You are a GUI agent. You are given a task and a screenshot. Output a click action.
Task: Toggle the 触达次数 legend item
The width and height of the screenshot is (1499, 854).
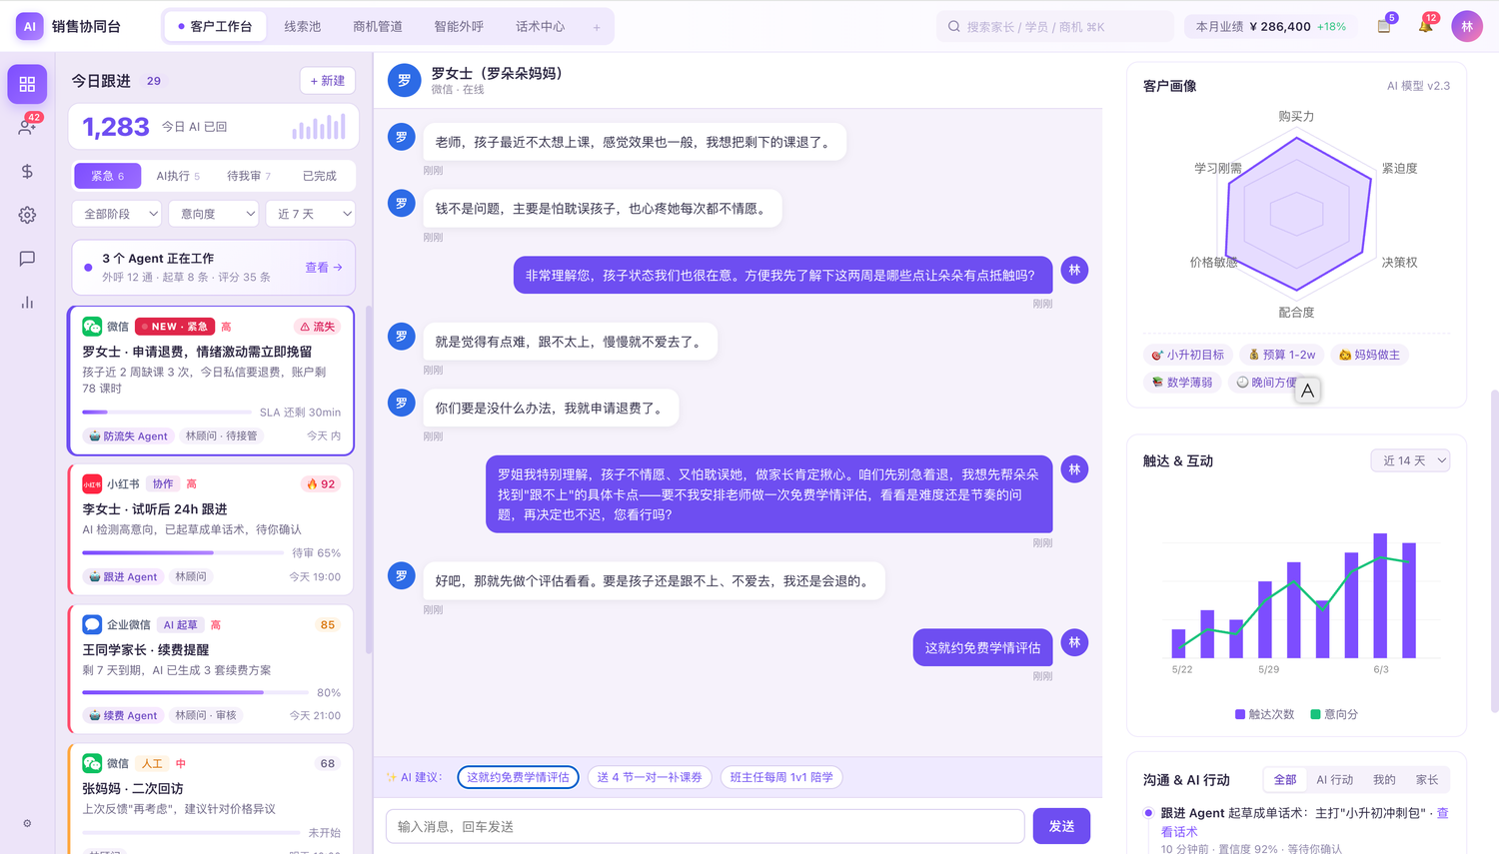click(1264, 714)
